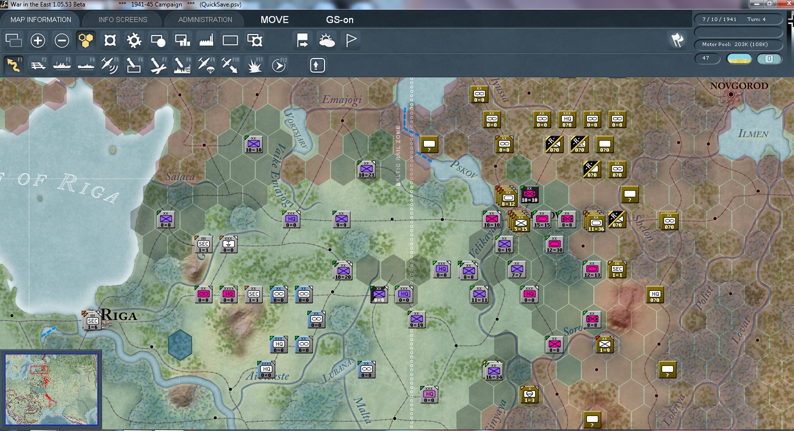The height and width of the screenshot is (431, 794).
Task: Toggle the weather sun-and-cloud icon
Action: 327,40
